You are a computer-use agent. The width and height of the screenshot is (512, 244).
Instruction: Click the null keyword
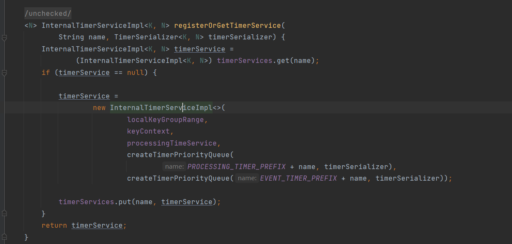(136, 72)
